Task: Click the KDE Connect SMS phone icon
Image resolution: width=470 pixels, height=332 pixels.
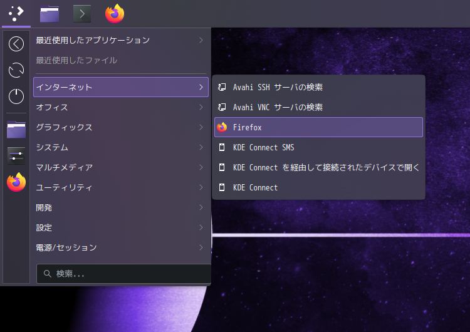Action: click(x=222, y=147)
